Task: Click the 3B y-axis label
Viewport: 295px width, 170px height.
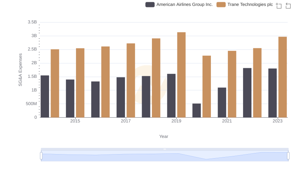Action: point(34,36)
